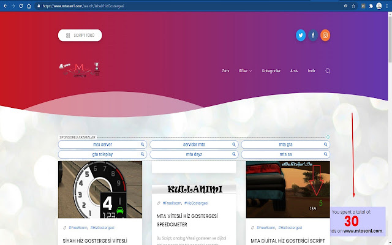
Task: Open the Facebook social icon
Action: [313, 36]
